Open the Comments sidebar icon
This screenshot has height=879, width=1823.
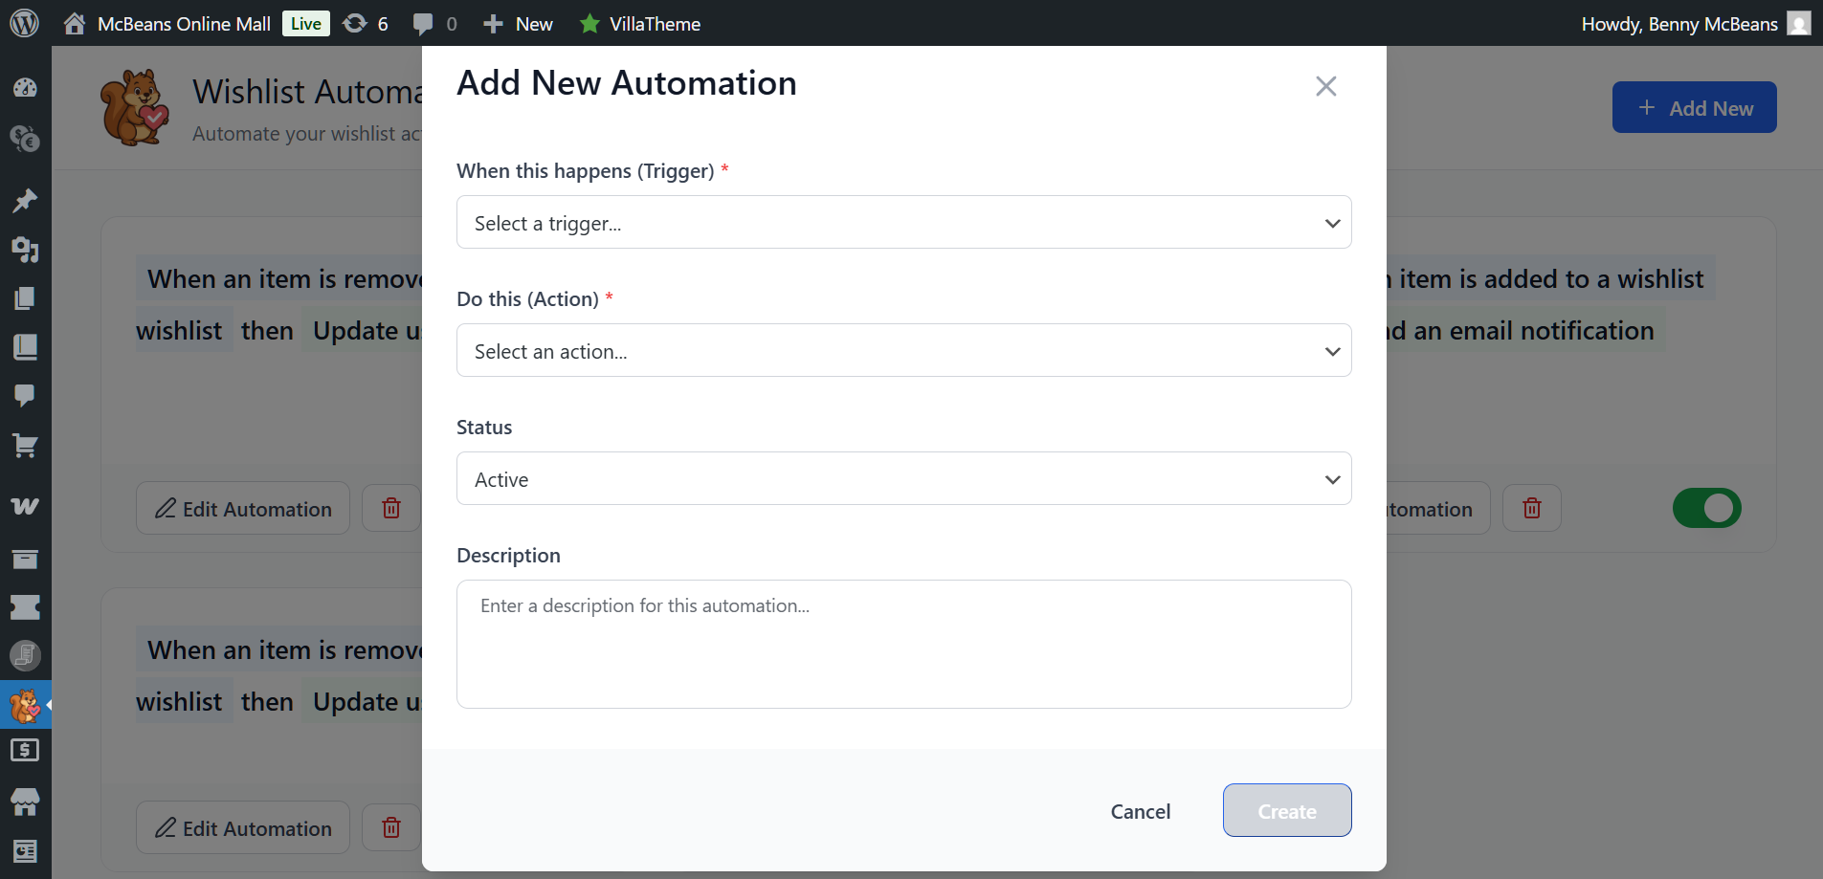click(25, 395)
